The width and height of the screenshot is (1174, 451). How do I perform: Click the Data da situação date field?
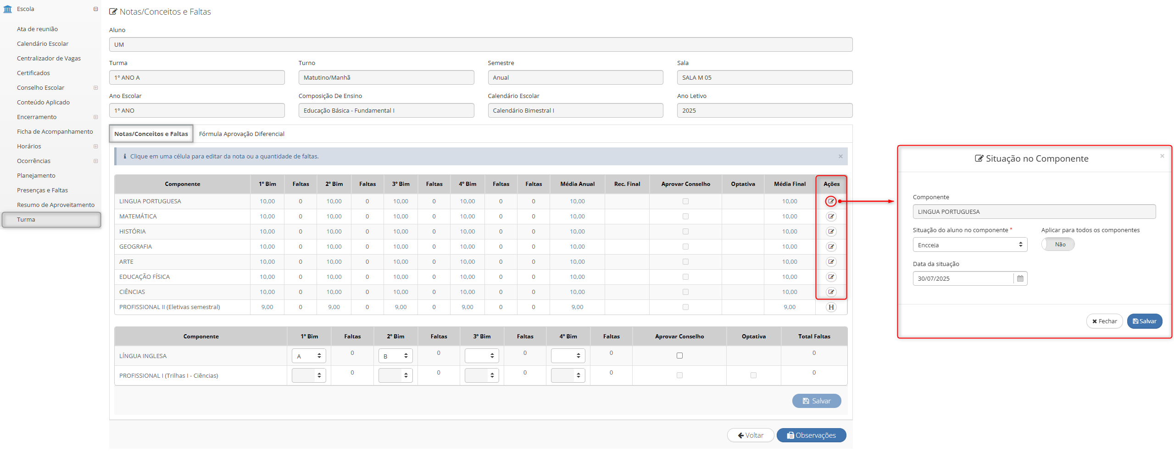[x=963, y=279]
